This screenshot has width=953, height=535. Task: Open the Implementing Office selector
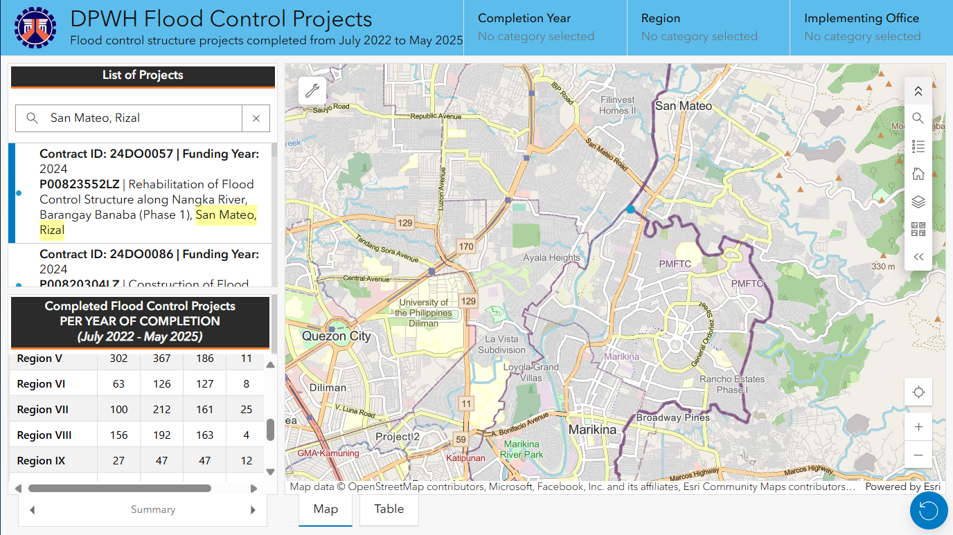[x=871, y=28]
